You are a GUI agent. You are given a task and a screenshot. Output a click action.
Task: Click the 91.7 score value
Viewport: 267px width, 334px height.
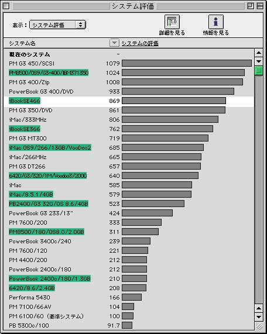[x=114, y=325]
